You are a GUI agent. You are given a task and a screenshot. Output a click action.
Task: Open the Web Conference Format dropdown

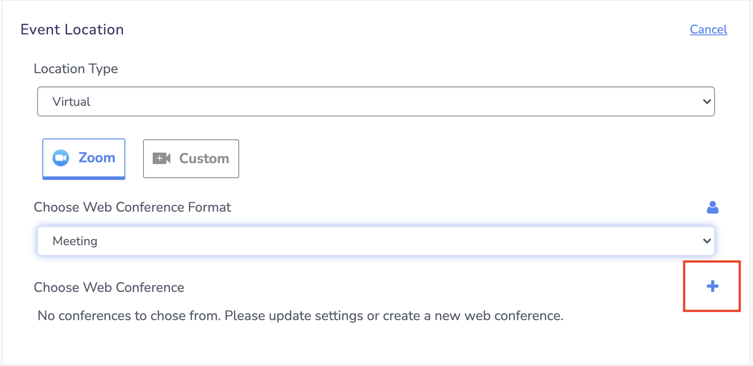376,241
